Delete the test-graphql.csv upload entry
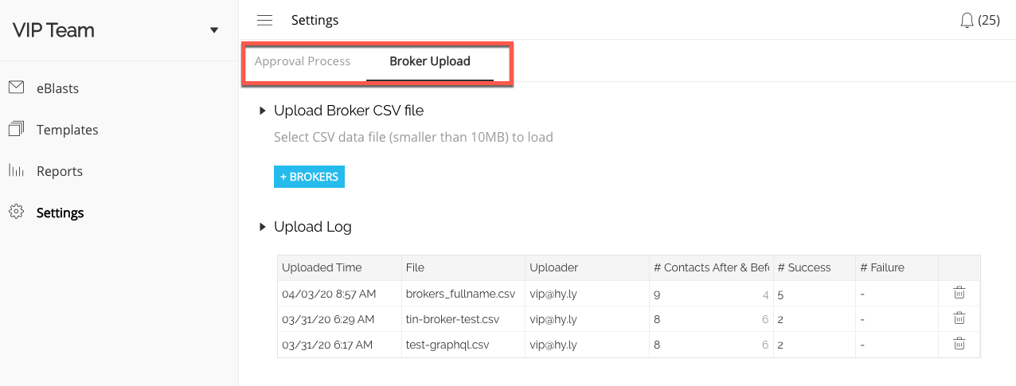The height and width of the screenshot is (386, 1016). coord(959,344)
